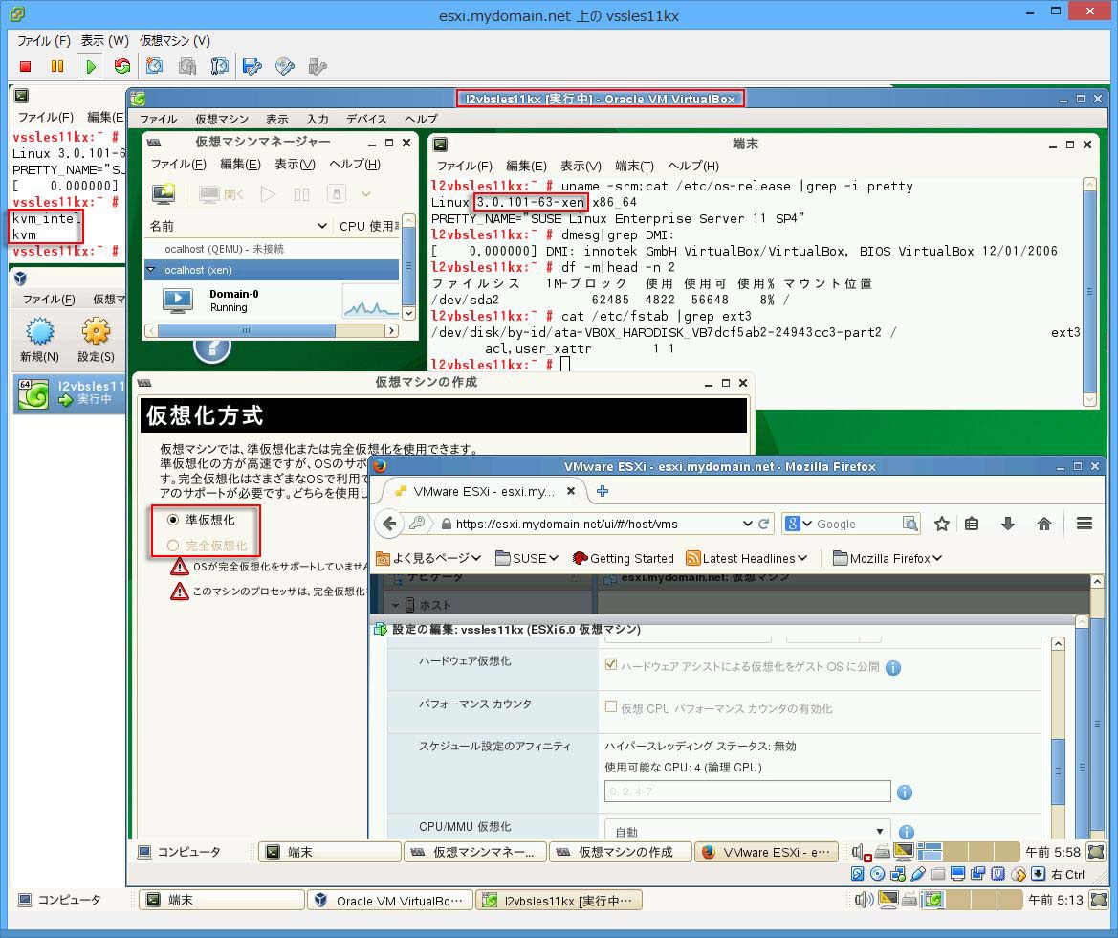The width and height of the screenshot is (1118, 938).
Task: Click scheduling affinity input field
Action: 747,791
